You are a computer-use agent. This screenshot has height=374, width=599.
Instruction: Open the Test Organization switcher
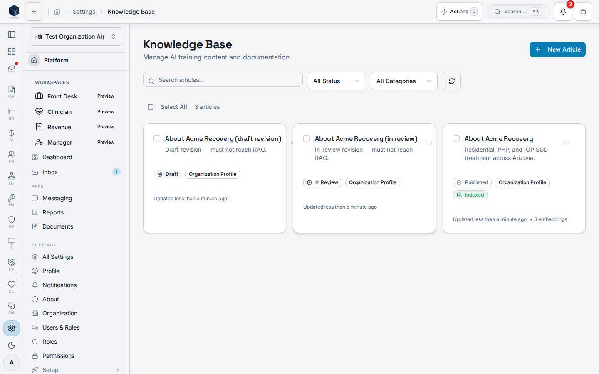76,37
